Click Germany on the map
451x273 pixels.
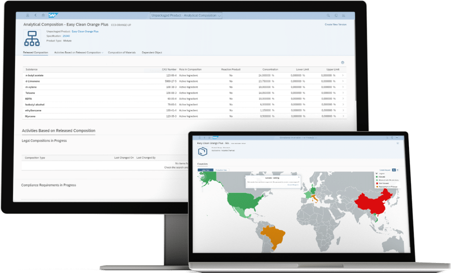tap(313, 190)
